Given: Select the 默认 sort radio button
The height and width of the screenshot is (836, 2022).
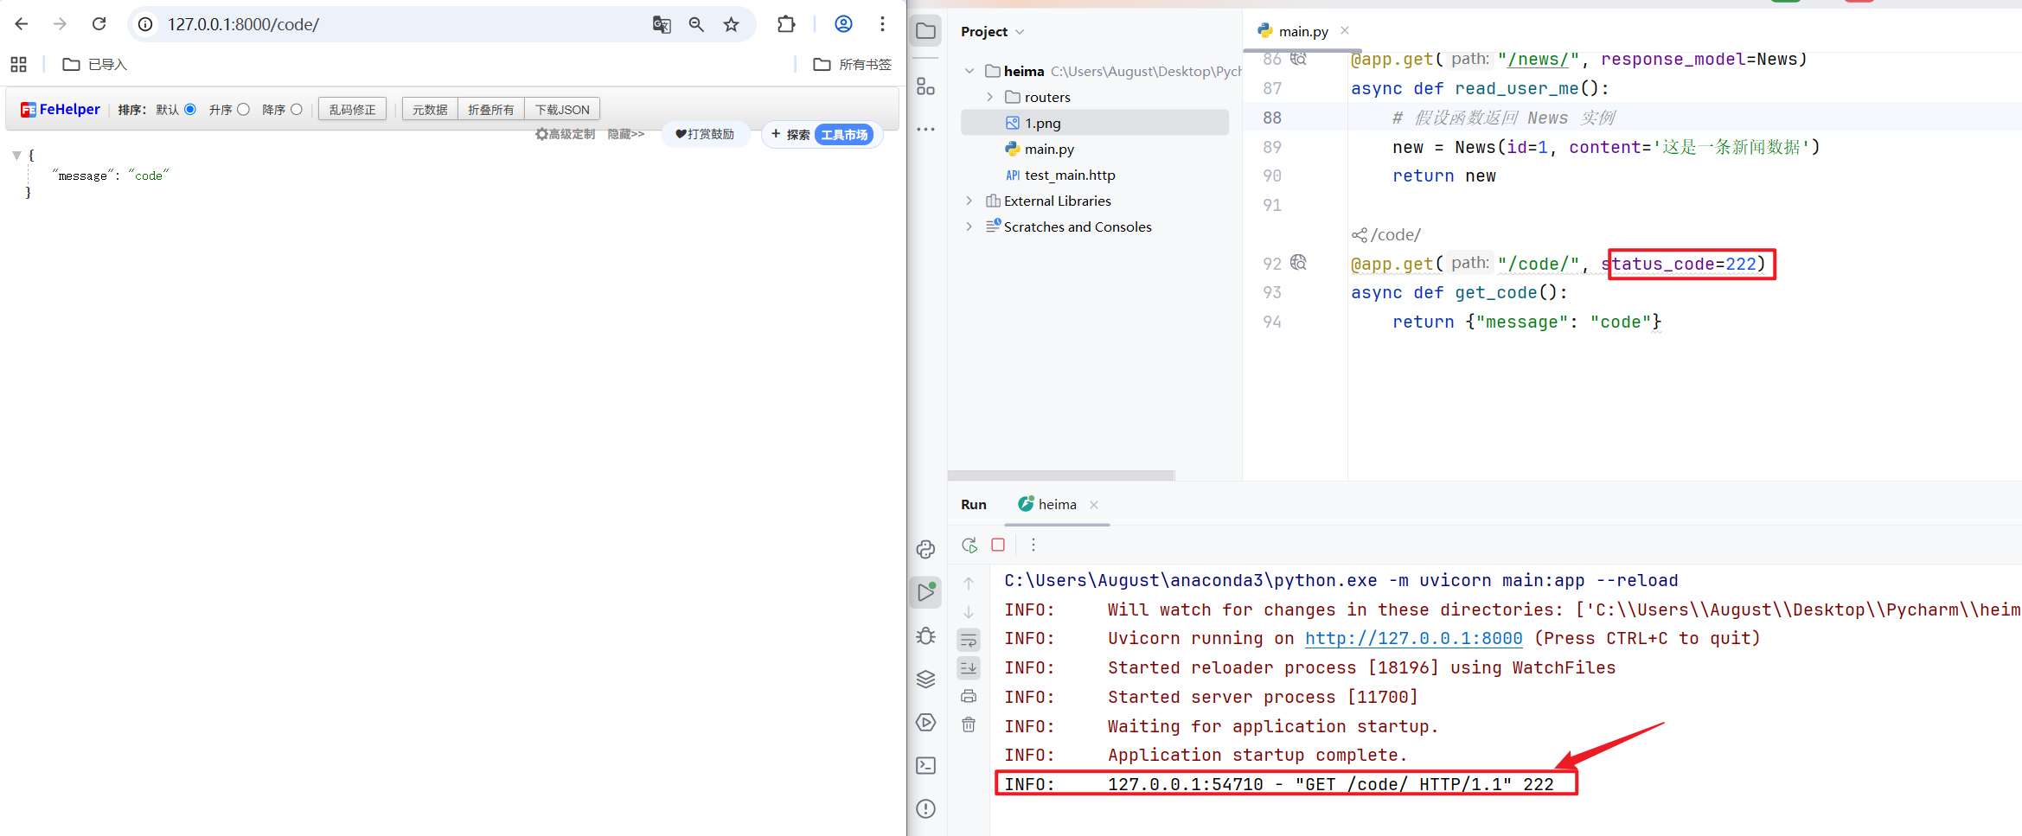Looking at the screenshot, I should click(x=190, y=110).
